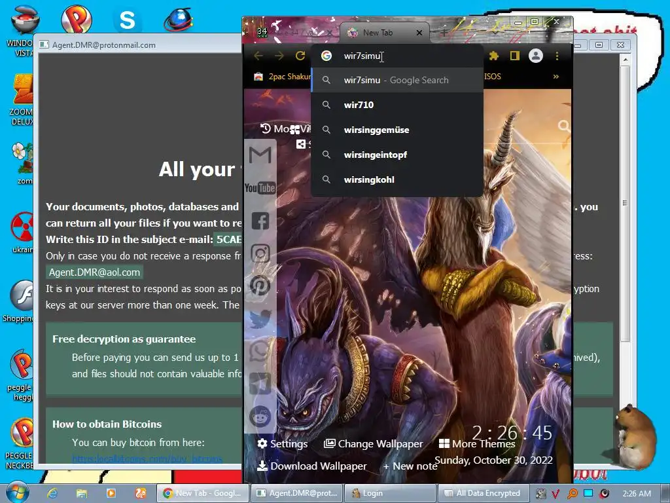Open Windows Explorer from the taskbar
The image size is (670, 503).
pyautogui.click(x=82, y=493)
